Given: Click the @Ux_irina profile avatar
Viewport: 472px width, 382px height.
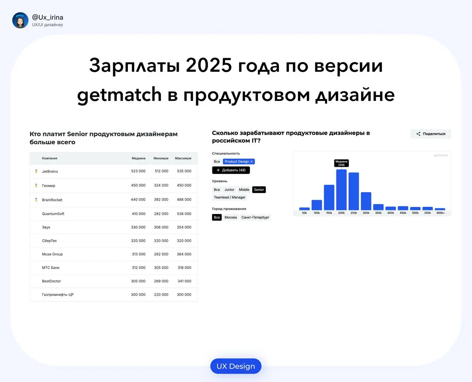Looking at the screenshot, I should click(x=20, y=20).
